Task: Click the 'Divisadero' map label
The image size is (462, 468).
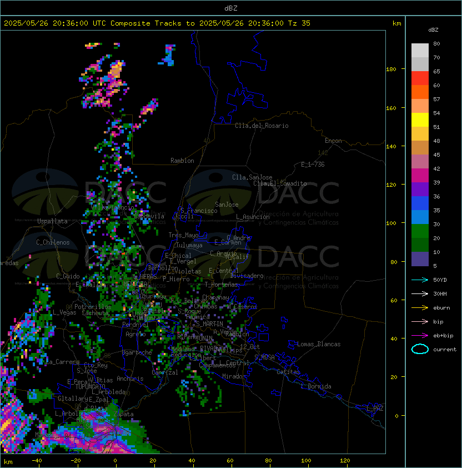Action: click(x=247, y=276)
